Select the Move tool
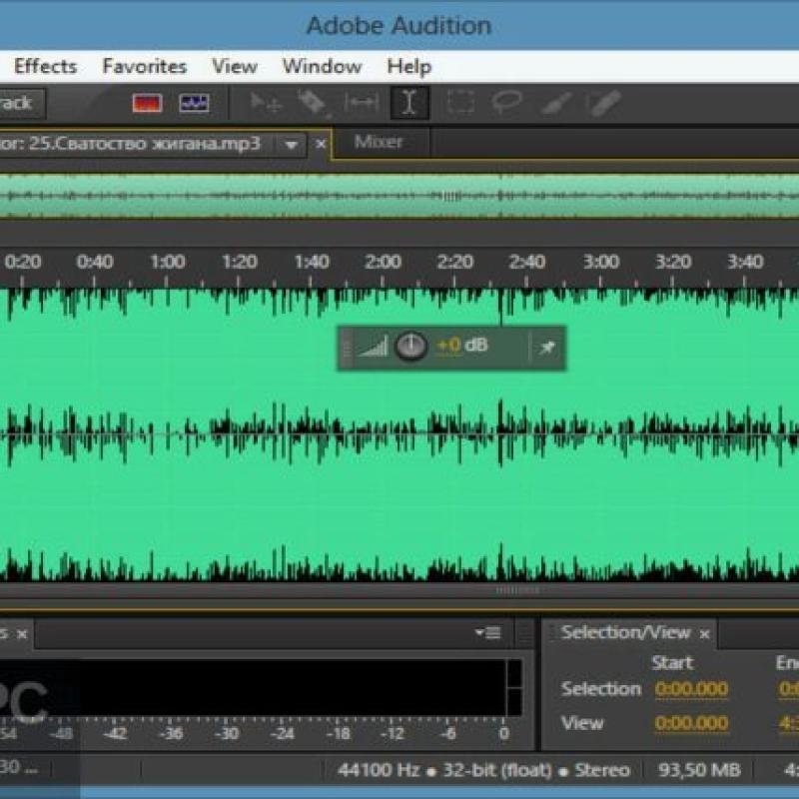Image resolution: width=799 pixels, height=799 pixels. [x=265, y=103]
